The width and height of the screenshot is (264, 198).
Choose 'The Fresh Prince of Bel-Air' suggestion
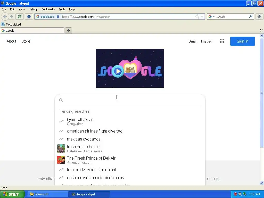91,158
